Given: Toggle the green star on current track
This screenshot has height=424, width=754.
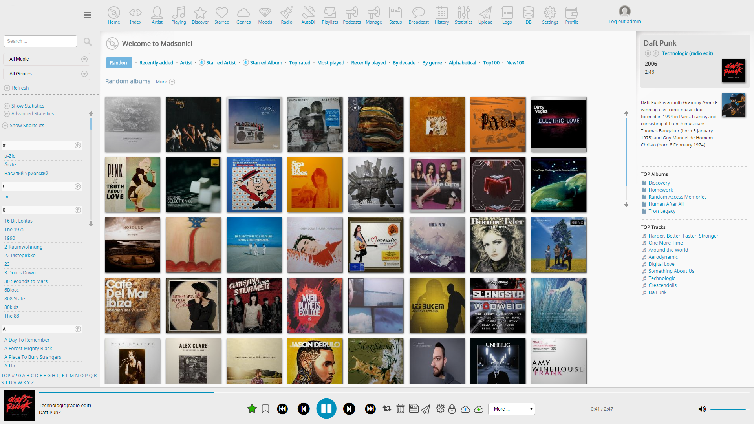Looking at the screenshot, I should click(252, 409).
